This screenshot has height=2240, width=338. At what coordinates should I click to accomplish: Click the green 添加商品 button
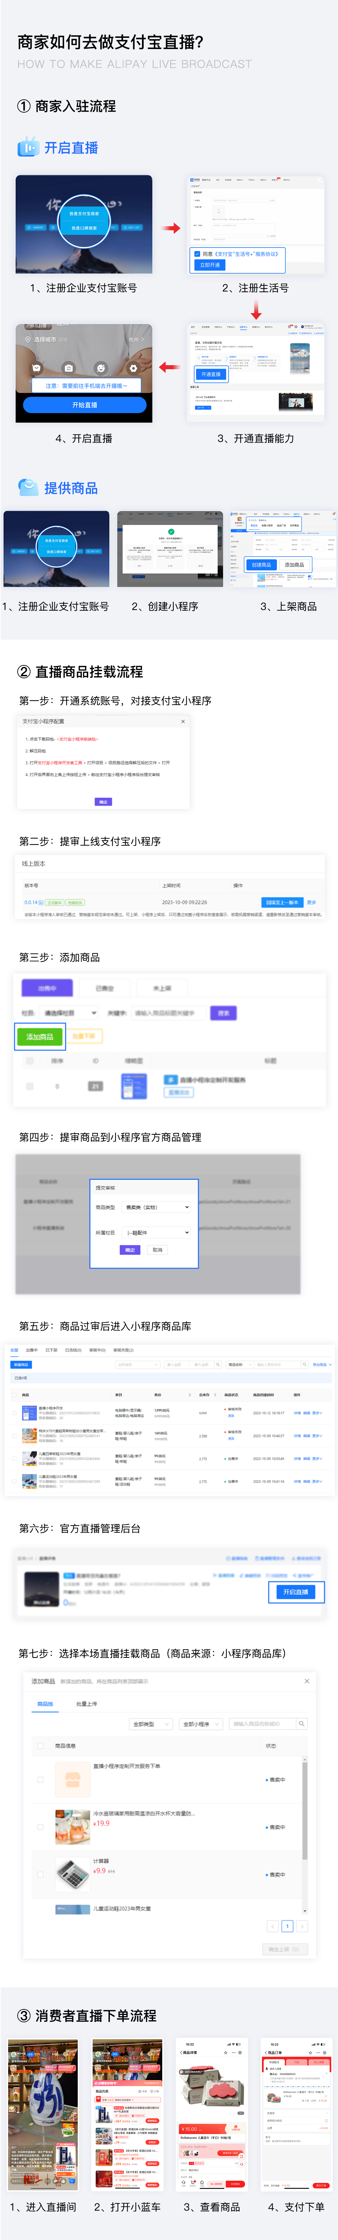tap(40, 1037)
